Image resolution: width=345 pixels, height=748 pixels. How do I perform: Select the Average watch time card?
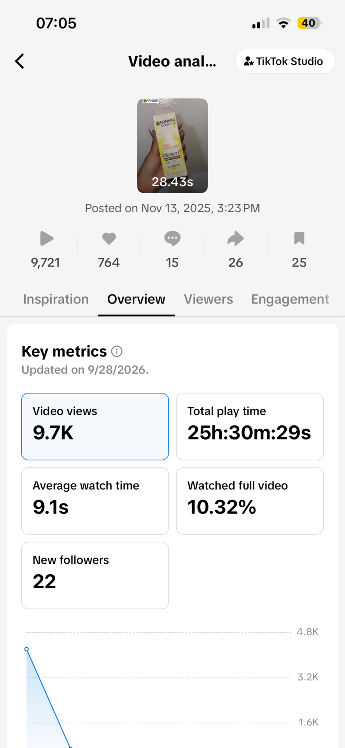pyautogui.click(x=95, y=501)
